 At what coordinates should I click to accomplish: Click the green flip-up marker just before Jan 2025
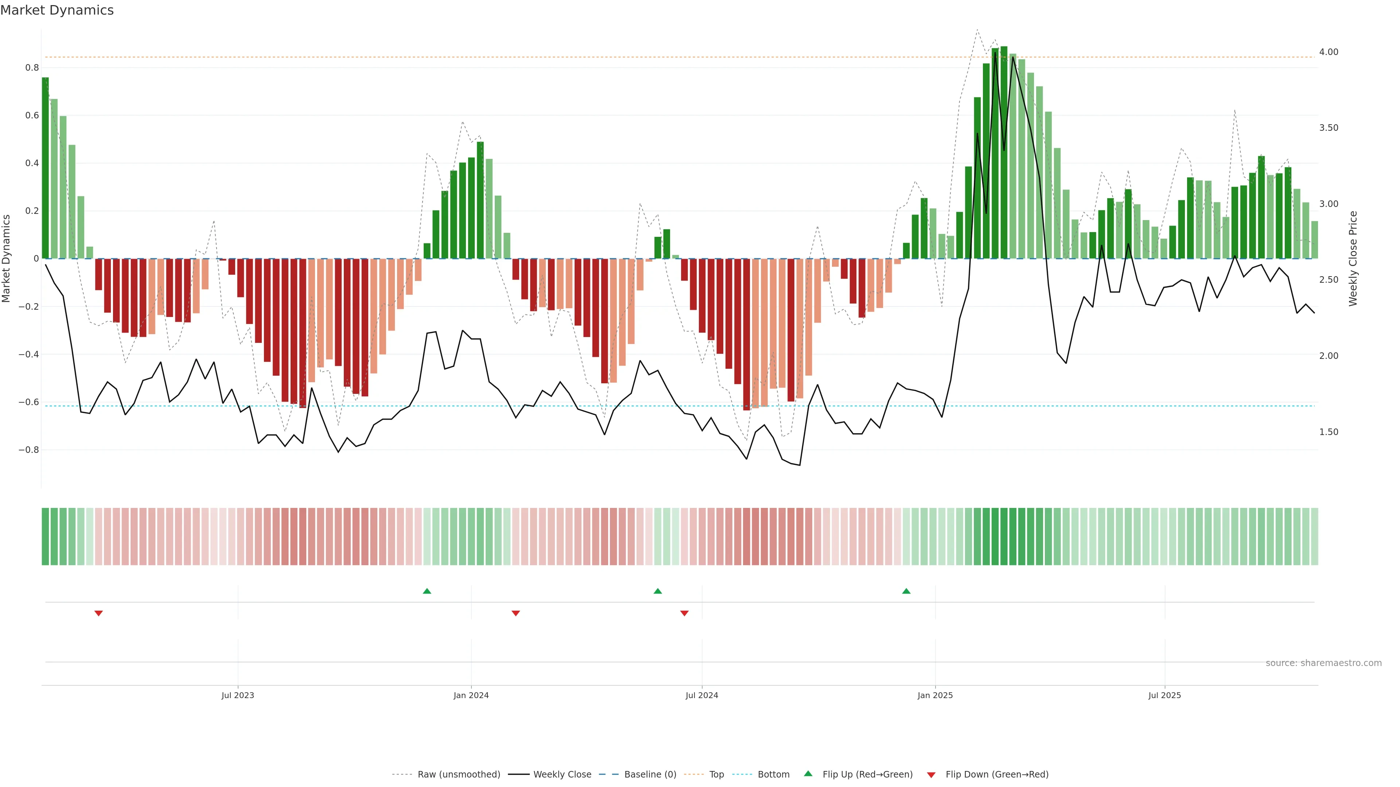[x=906, y=591]
